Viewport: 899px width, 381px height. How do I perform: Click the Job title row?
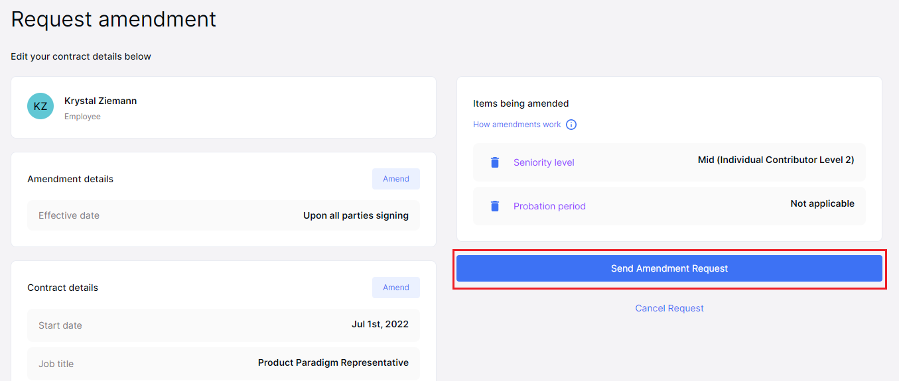click(x=224, y=363)
